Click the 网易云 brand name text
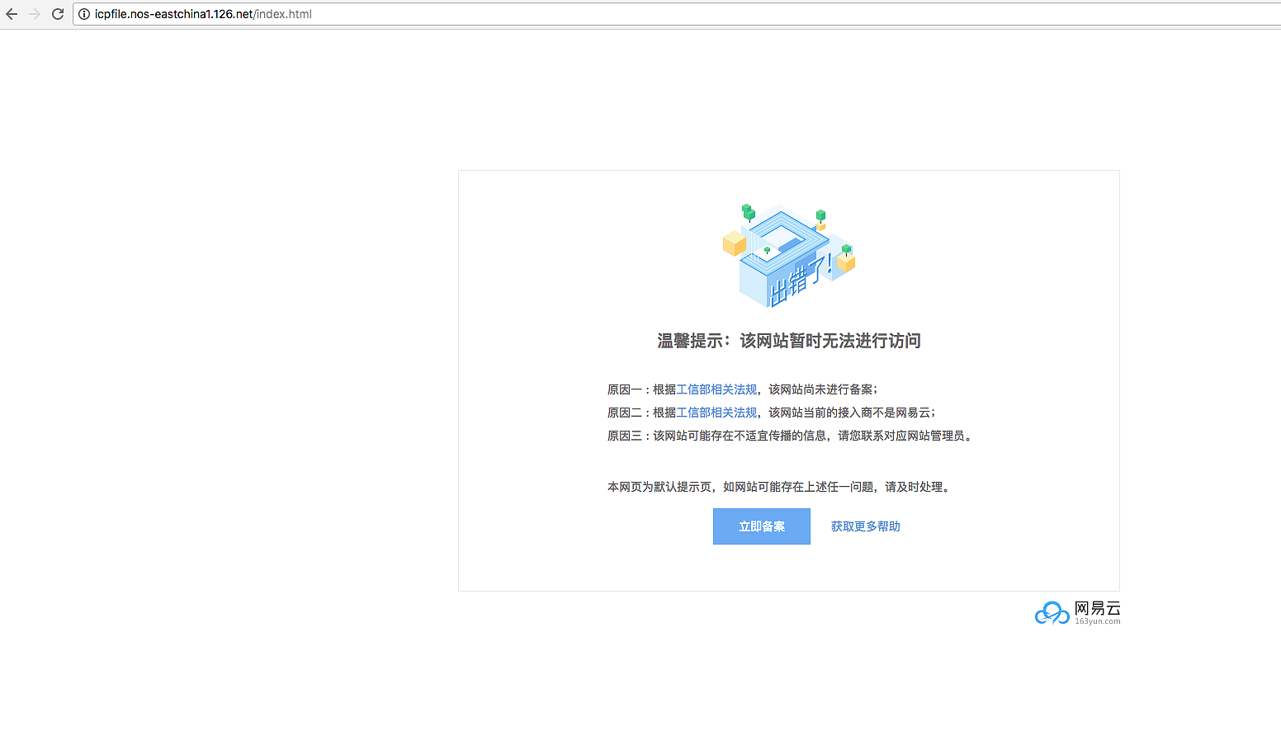Image resolution: width=1281 pixels, height=736 pixels. pyautogui.click(x=1097, y=608)
